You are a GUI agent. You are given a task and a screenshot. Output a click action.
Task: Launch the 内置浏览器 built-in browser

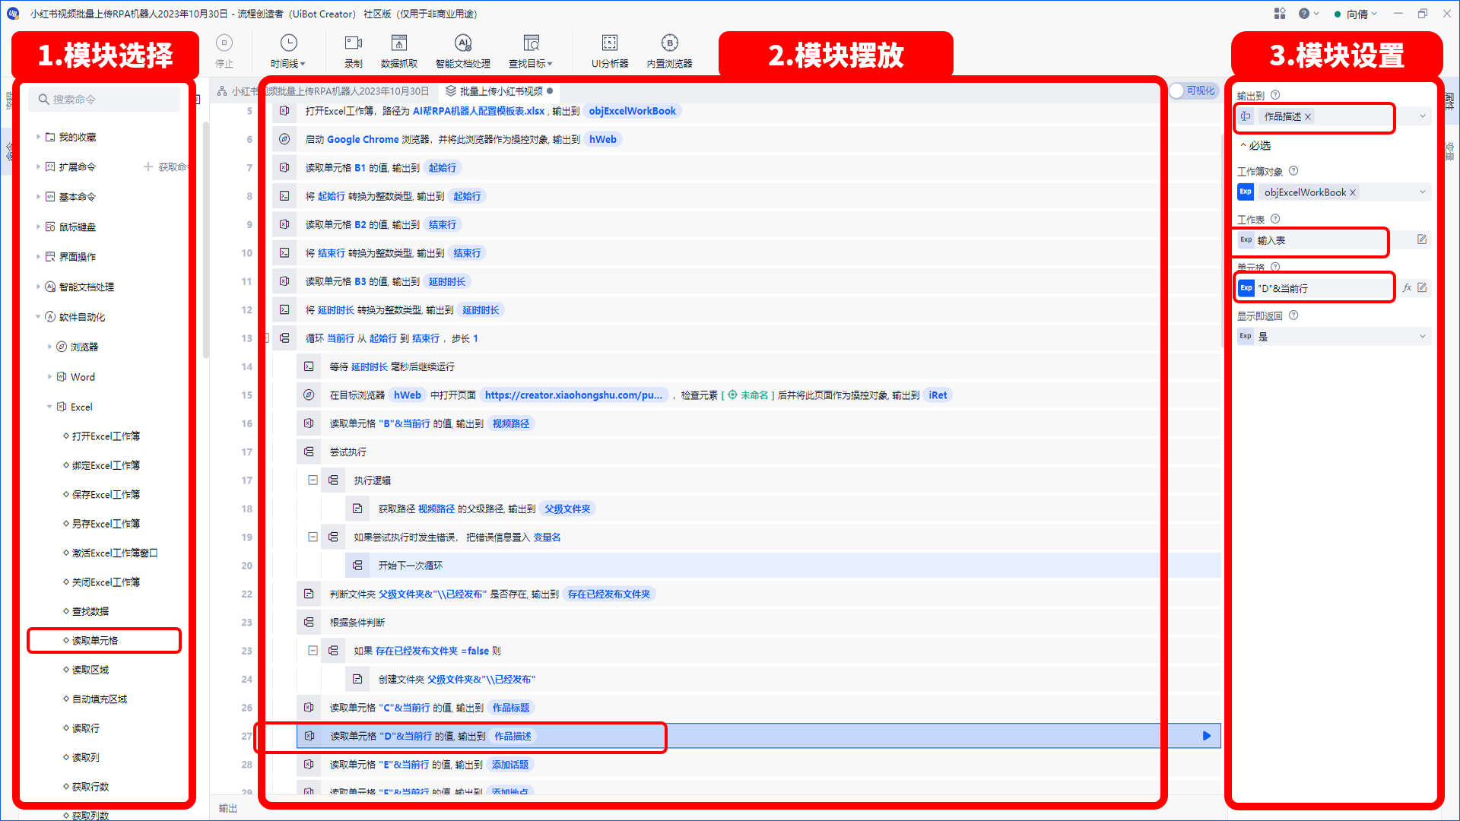click(670, 51)
